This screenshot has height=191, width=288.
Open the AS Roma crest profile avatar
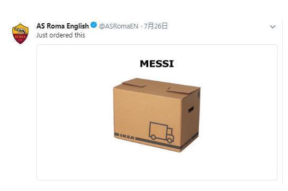[x=21, y=33]
